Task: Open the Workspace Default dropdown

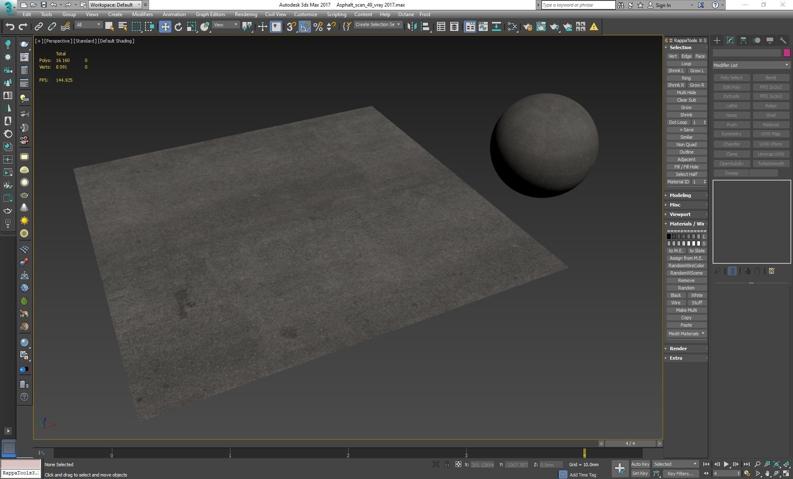Action: 115,5
